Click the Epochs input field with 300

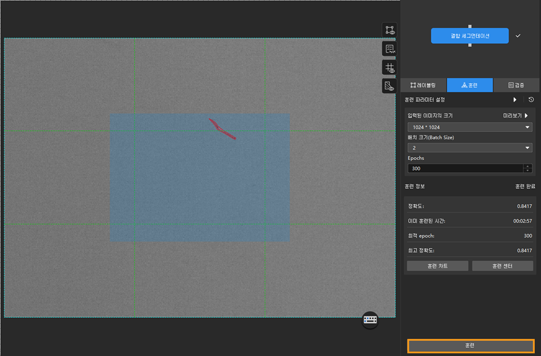coord(465,168)
